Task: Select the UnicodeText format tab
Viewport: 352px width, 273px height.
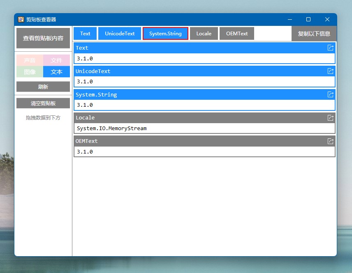Action: pyautogui.click(x=120, y=33)
